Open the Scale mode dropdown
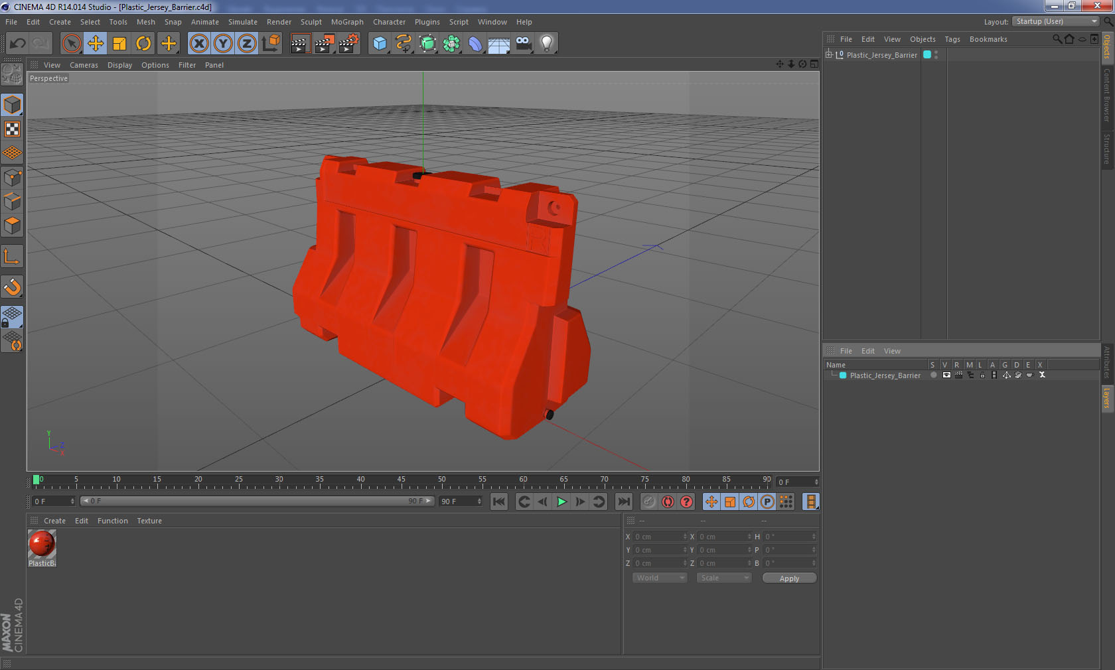The height and width of the screenshot is (670, 1115). pos(723,578)
